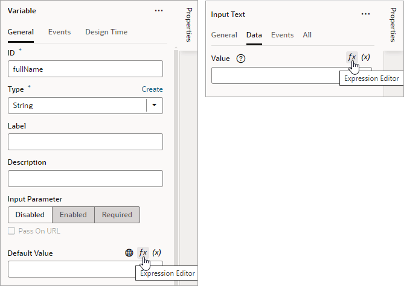Image resolution: width=404 pixels, height=286 pixels.
Task: Open Expression Editor for Default Value
Action: tap(143, 253)
